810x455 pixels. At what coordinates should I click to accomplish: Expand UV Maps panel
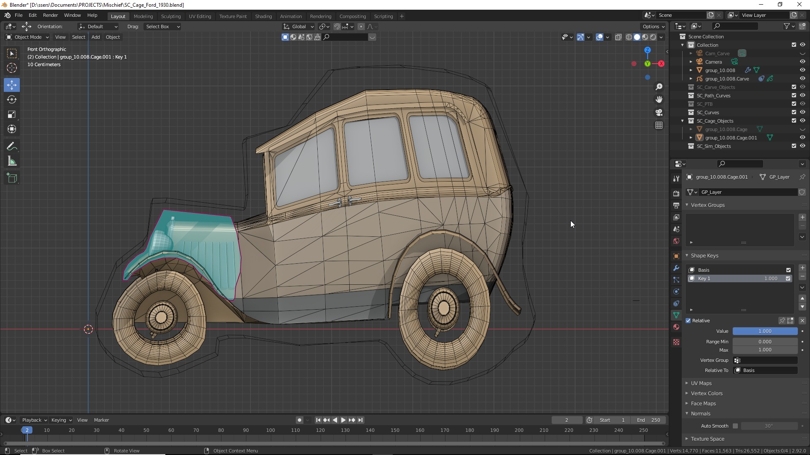coord(701,383)
